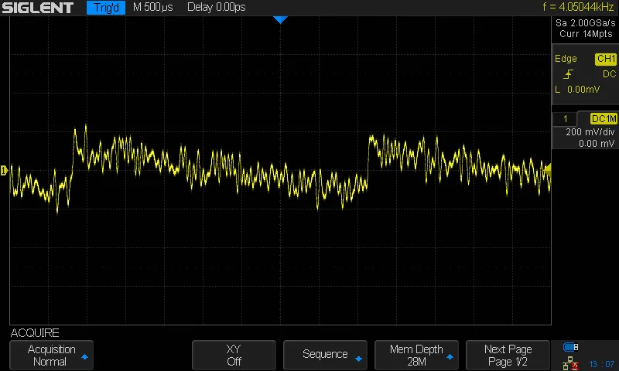Viewport: 619px width, 371px height.
Task: Click the ACQUIRE menu title
Action: 35,333
